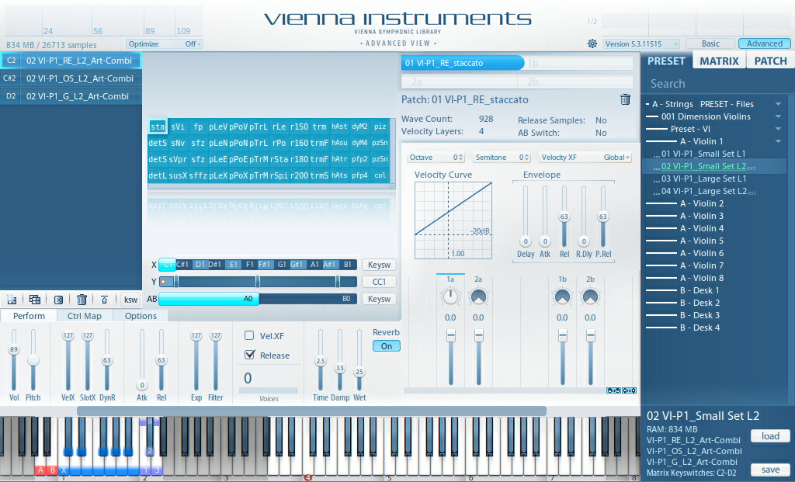Uncheck the Release checkbox
795x482 pixels.
tap(248, 354)
